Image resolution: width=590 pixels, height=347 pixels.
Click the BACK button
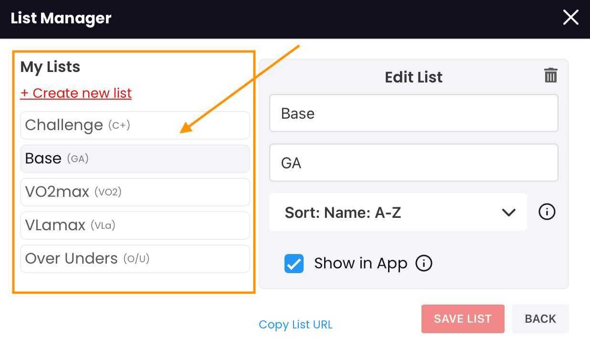point(540,319)
